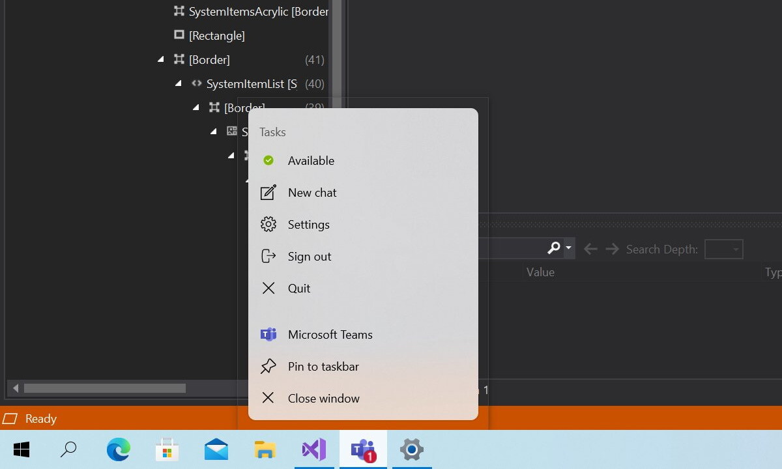Select the SystemItemsAcrylic [Border] tree item
The height and width of the screenshot is (469, 782).
click(258, 11)
